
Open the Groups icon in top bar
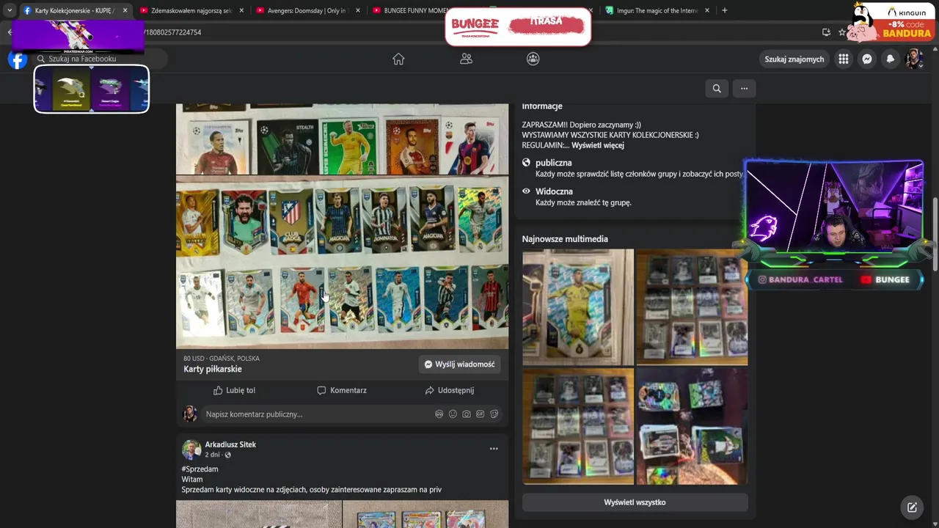(x=533, y=59)
